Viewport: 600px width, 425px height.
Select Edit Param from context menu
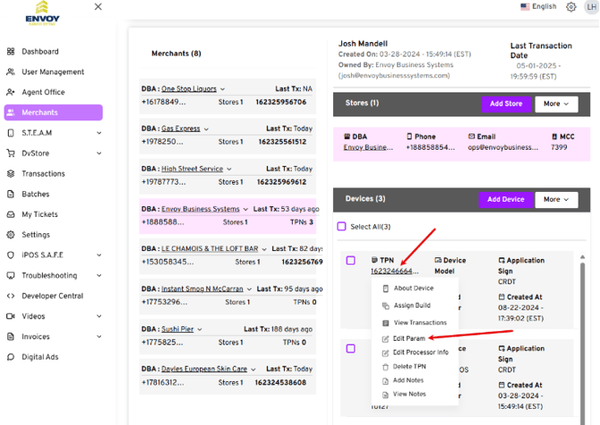(407, 338)
